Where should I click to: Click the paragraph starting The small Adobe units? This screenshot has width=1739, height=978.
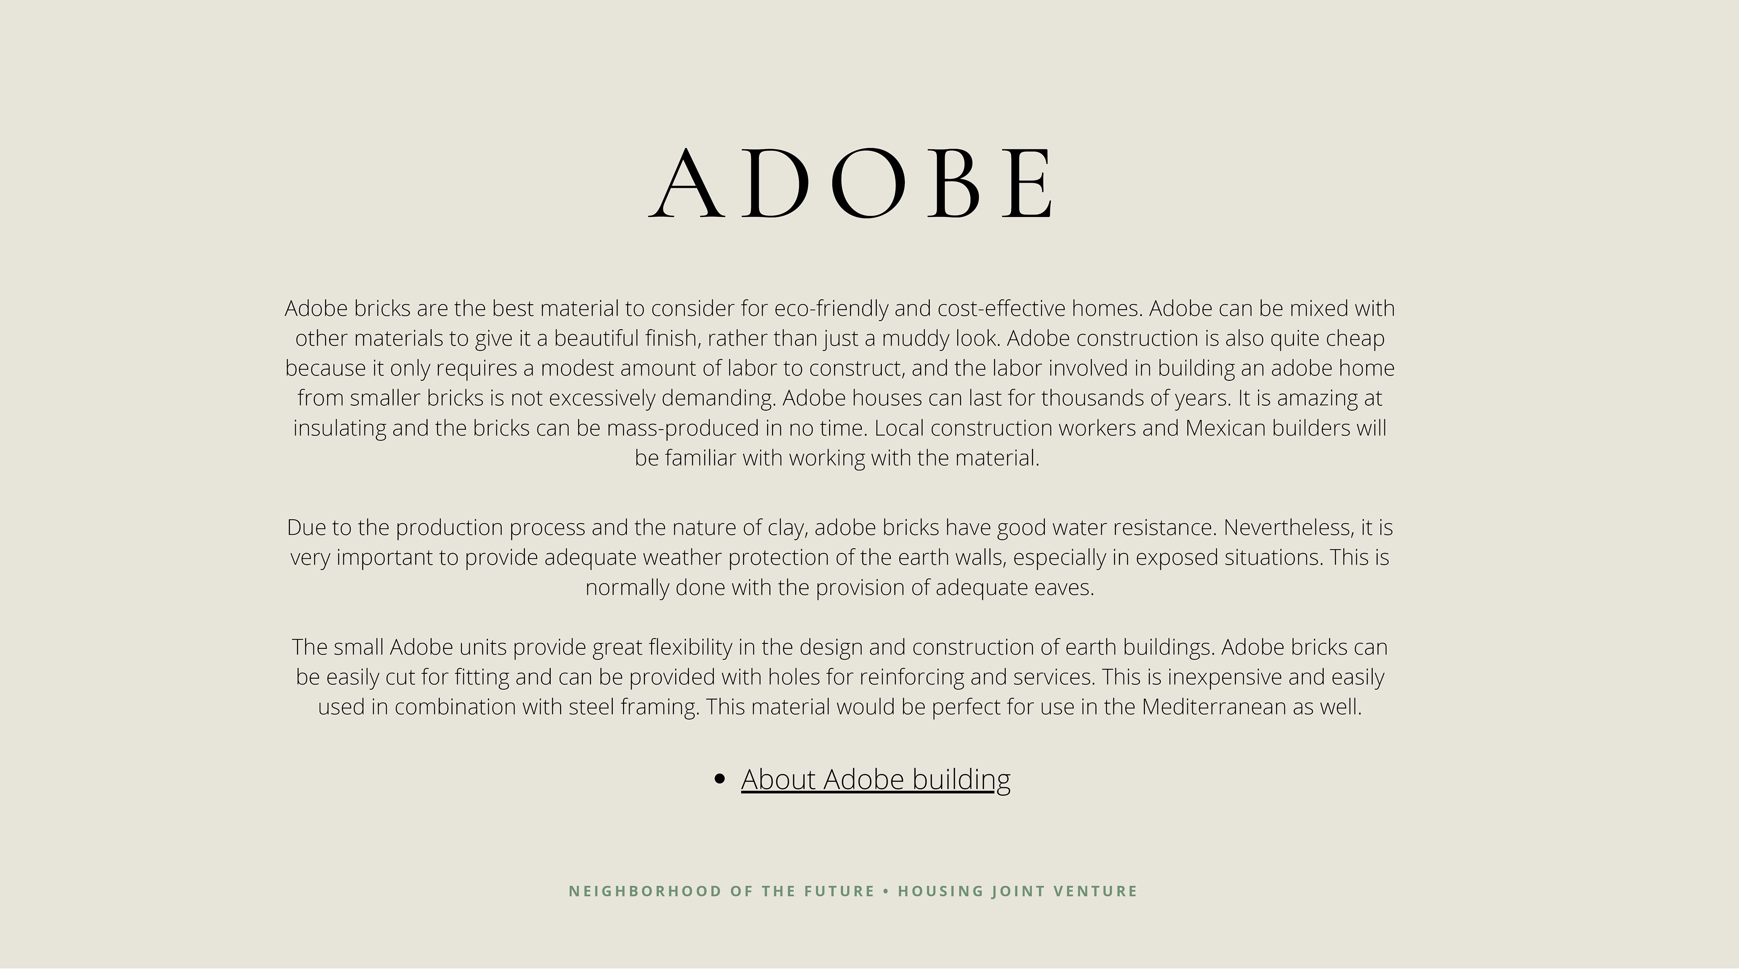point(840,677)
